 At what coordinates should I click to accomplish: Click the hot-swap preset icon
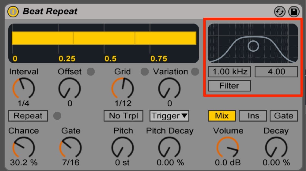point(280,12)
